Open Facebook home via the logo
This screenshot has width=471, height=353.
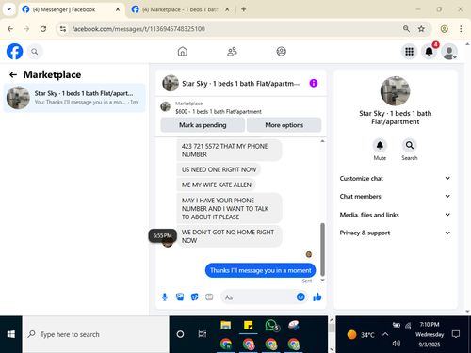14,52
